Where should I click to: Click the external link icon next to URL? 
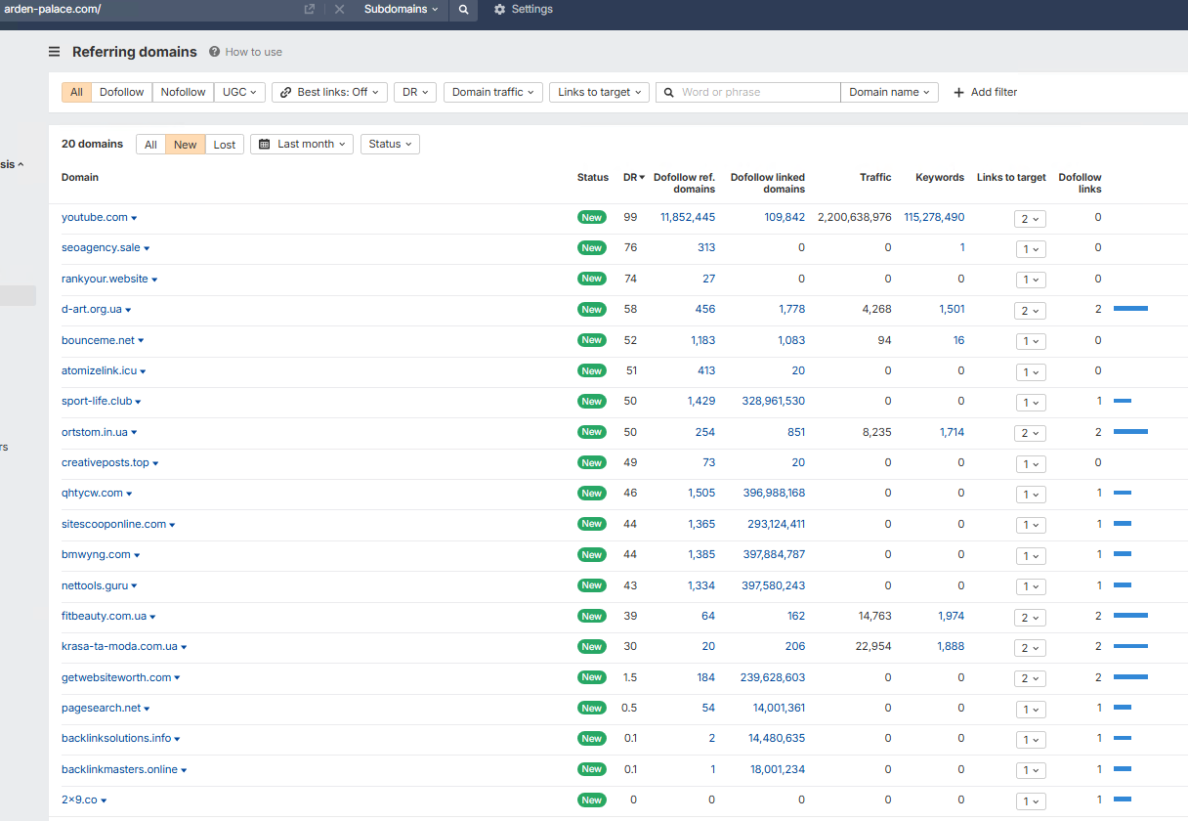(310, 10)
